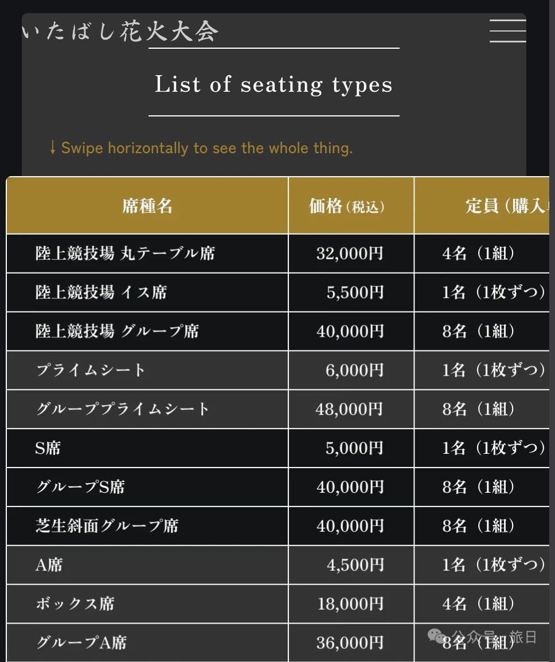Viewport: 555px width, 662px height.
Task: Select the グループプライムシート seat name
Action: coord(122,409)
